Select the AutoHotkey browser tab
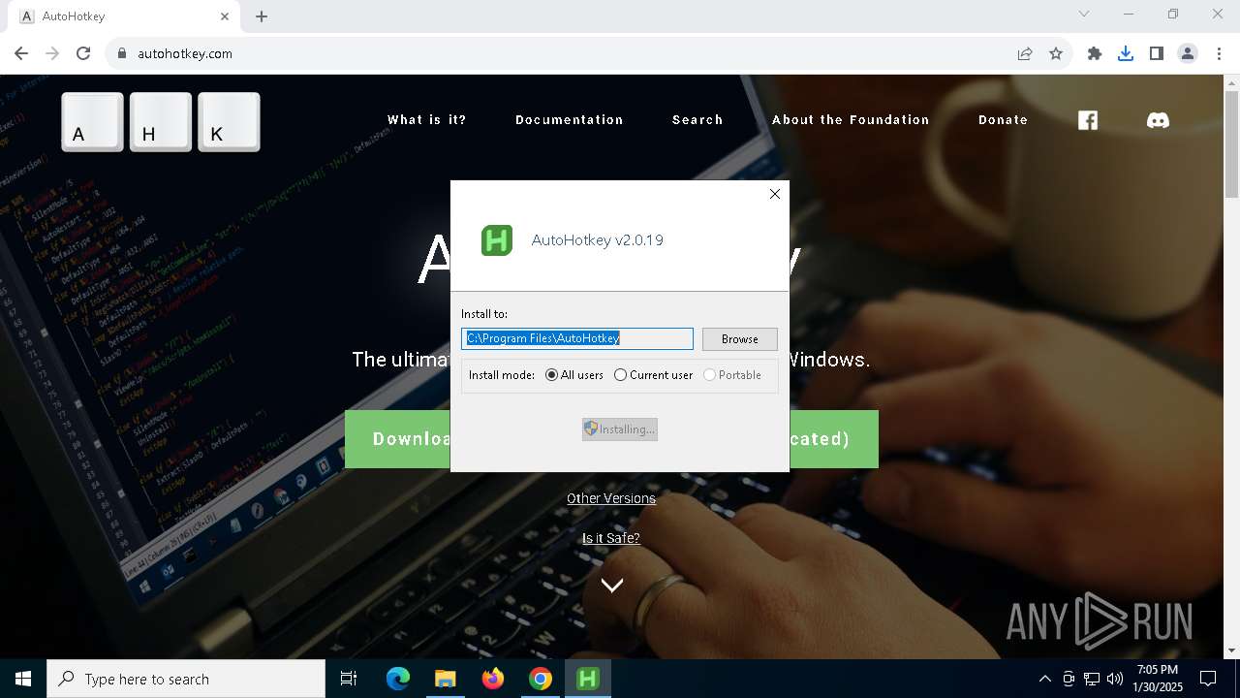Viewport: 1240px width, 698px height. 124,16
